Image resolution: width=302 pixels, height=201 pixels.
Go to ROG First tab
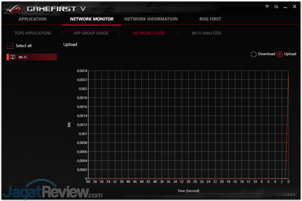(210, 19)
